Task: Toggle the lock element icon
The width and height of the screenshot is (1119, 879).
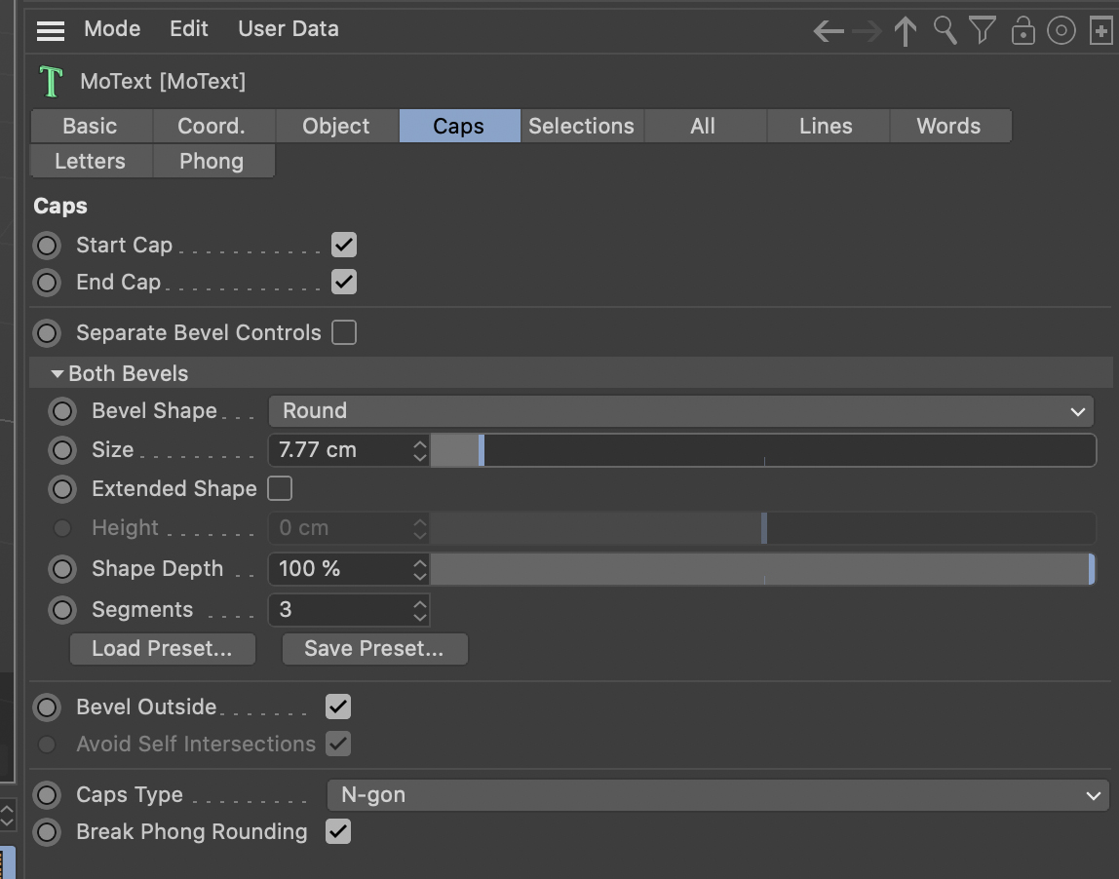Action: pos(1023,32)
